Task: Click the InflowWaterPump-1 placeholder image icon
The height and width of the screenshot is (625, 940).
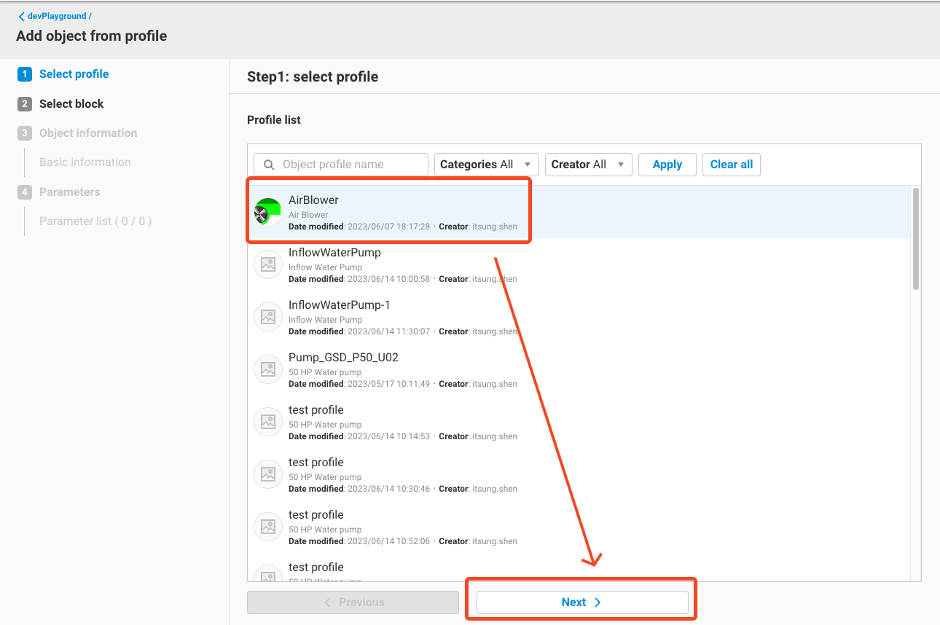Action: pos(267,317)
